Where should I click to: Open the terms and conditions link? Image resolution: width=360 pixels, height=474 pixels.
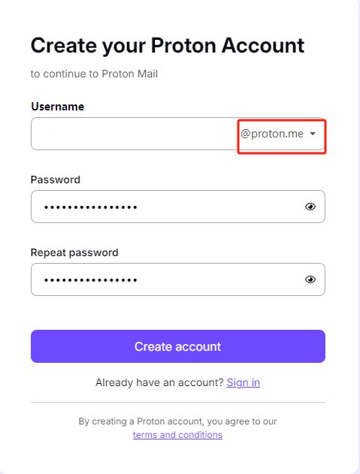tap(177, 435)
